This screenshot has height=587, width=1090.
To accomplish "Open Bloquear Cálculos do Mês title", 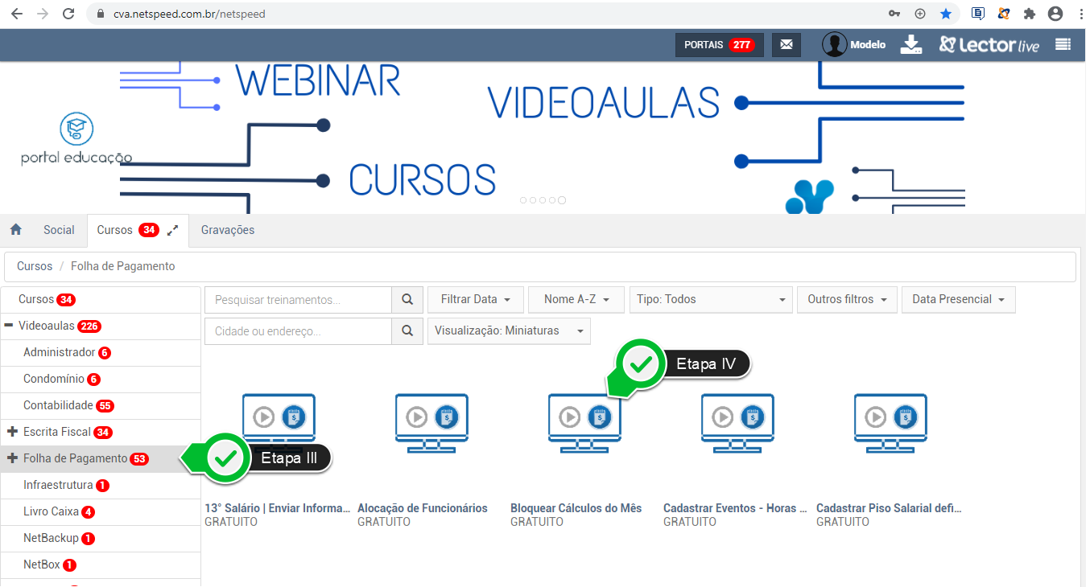I will [576, 508].
